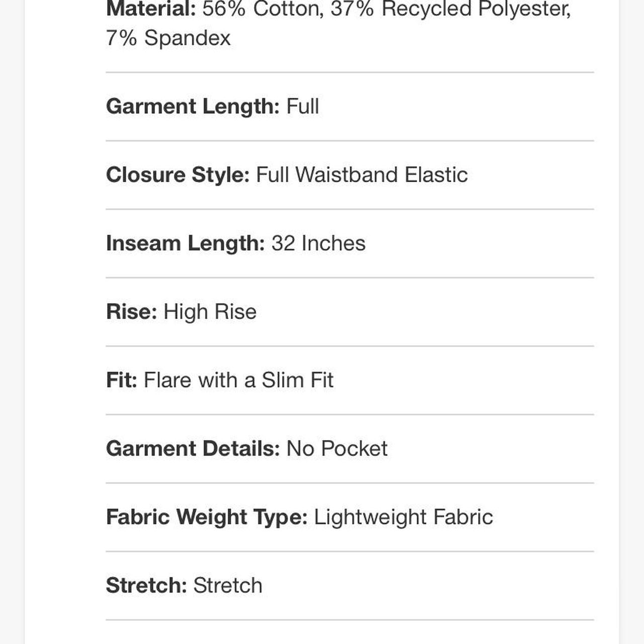
Task: Select the "Flare with a Slim Fit" text
Action: click(x=238, y=380)
